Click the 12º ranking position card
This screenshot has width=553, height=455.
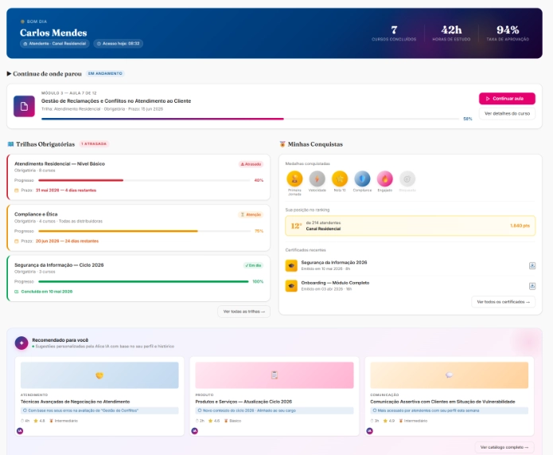410,226
